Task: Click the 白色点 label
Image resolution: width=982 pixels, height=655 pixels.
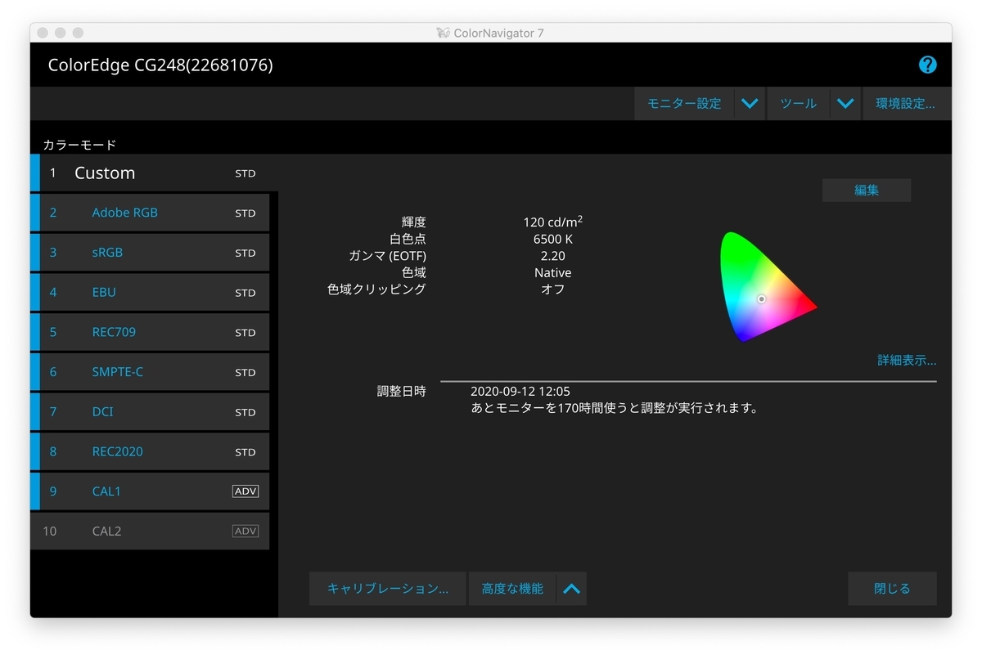Action: pos(408,240)
